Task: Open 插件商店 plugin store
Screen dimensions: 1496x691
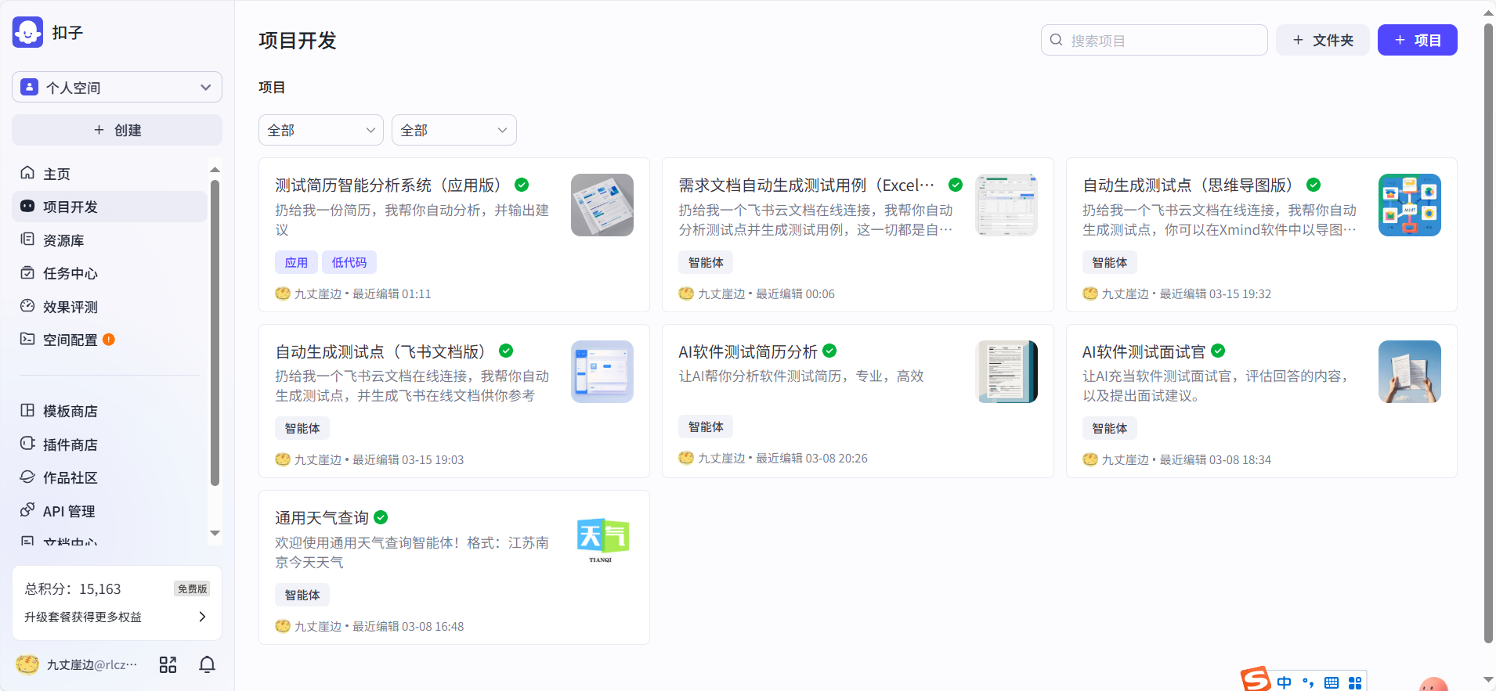Action: click(x=70, y=444)
